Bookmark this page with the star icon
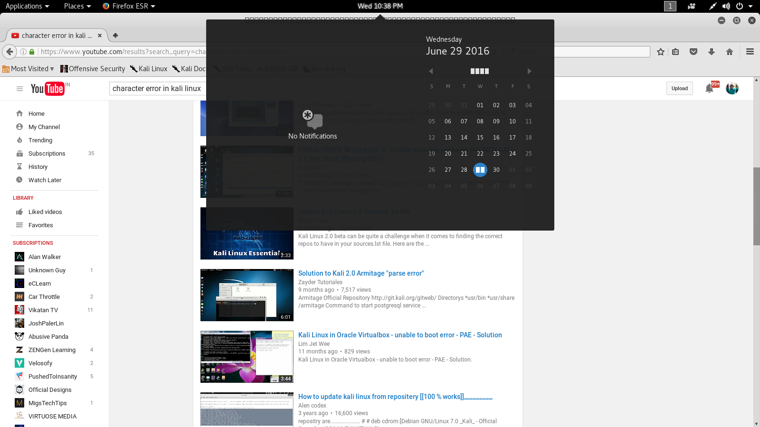760x427 pixels. tap(661, 52)
